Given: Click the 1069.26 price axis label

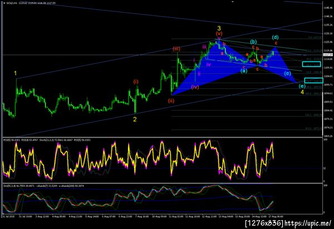Looking at the screenshot, I should click(328, 136).
